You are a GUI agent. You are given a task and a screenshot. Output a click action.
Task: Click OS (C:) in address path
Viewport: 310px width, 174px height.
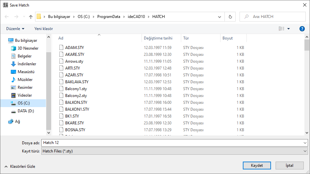click(x=84, y=17)
